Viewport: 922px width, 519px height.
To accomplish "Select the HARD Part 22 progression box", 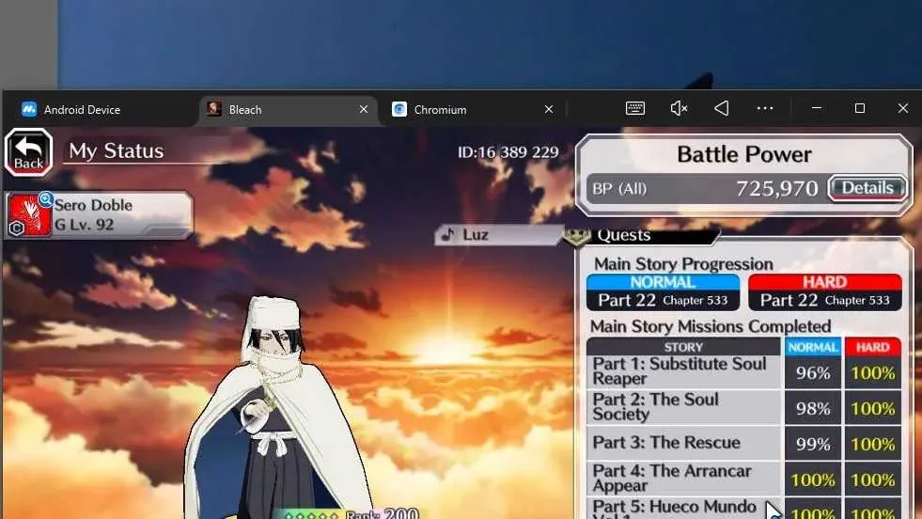I will (824, 291).
